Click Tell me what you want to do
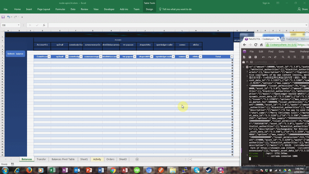The image size is (309, 174). point(175,9)
